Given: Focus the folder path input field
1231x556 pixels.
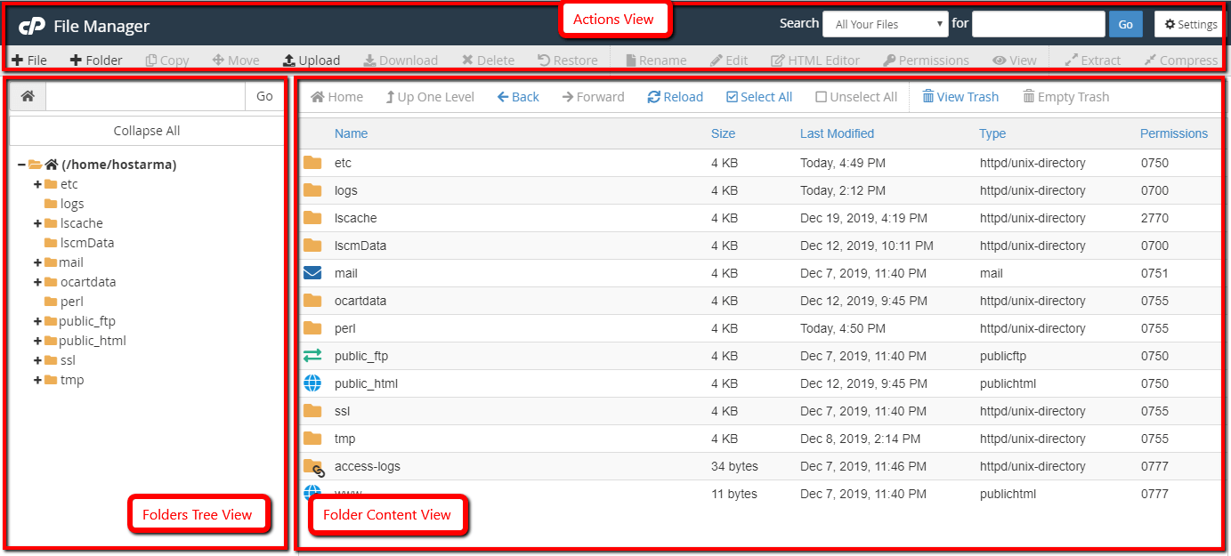Looking at the screenshot, I should point(145,96).
